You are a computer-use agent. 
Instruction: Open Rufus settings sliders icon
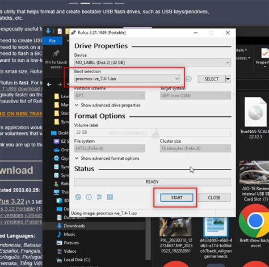point(99,197)
